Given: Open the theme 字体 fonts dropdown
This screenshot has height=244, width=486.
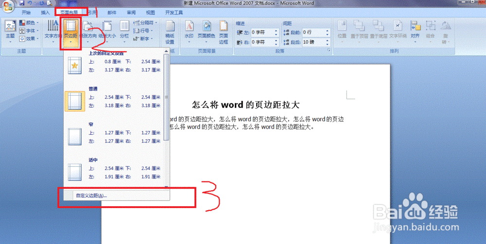Looking at the screenshot, I should [x=29, y=31].
